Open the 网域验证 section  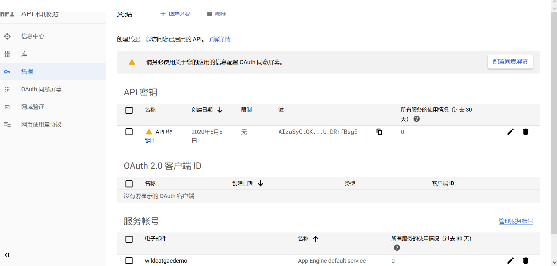point(33,107)
